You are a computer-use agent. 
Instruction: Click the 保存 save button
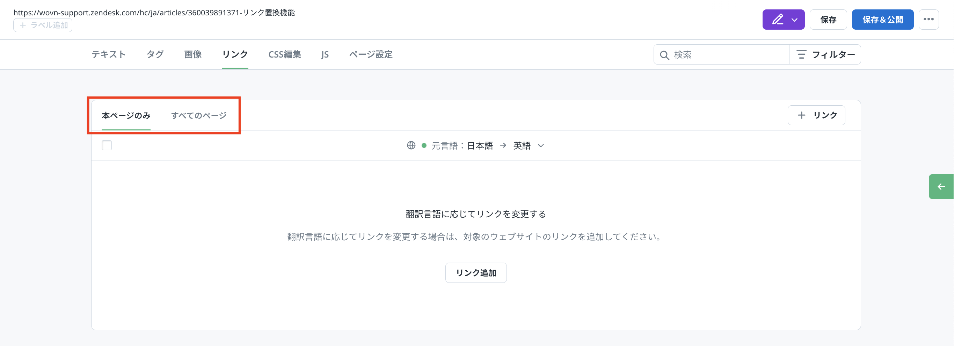point(828,20)
